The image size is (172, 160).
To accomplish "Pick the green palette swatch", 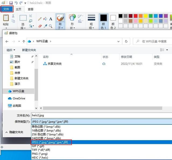I will tap(151, 16).
